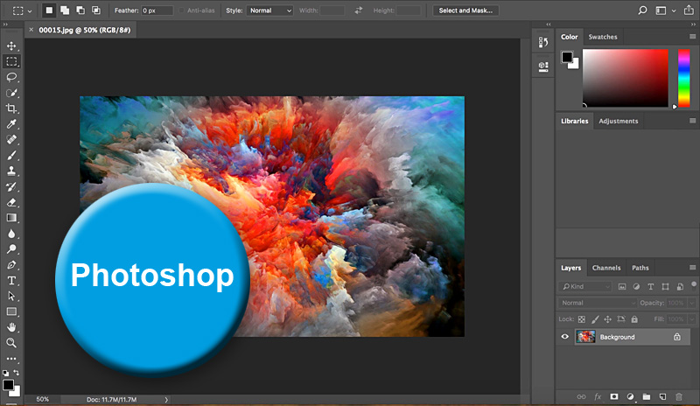Select the Hand tool

(x=12, y=327)
